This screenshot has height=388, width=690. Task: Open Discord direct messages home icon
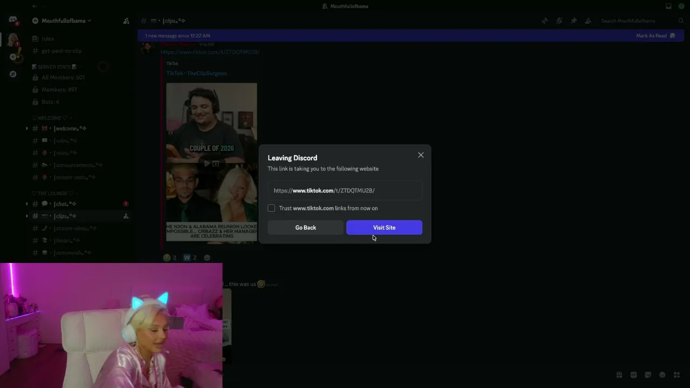click(13, 20)
